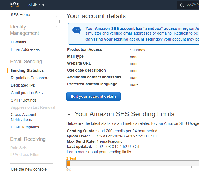Navigate to Dedicated IPs
Image resolution: width=199 pixels, height=180 pixels.
(x=23, y=85)
